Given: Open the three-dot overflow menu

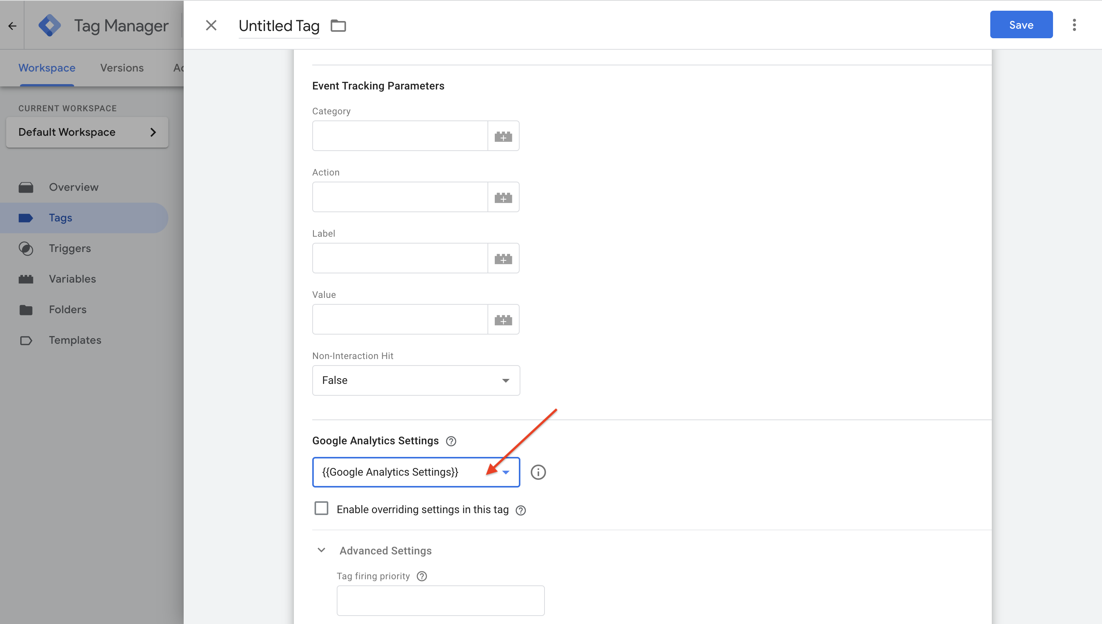Looking at the screenshot, I should (1074, 25).
